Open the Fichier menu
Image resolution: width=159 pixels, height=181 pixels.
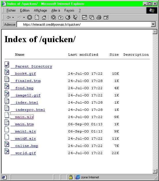(11, 10)
